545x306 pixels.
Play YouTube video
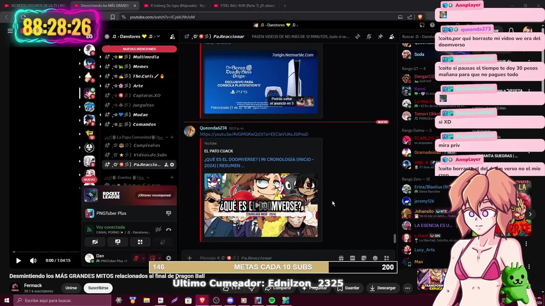18,261
